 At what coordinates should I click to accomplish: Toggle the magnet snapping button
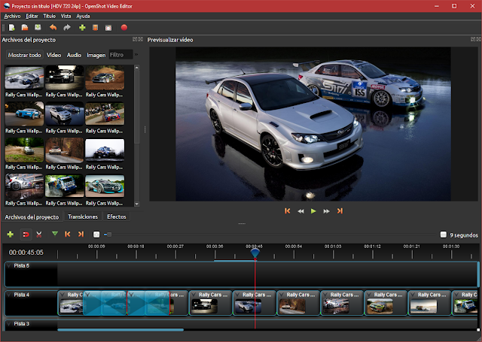pos(25,235)
